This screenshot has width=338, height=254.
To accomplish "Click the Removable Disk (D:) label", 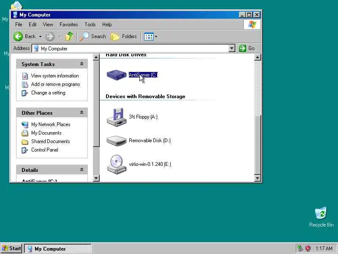I will [150, 141].
